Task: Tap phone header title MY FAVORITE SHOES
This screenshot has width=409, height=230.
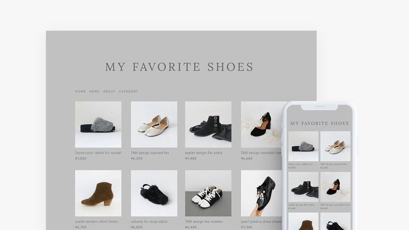Action: pyautogui.click(x=320, y=123)
